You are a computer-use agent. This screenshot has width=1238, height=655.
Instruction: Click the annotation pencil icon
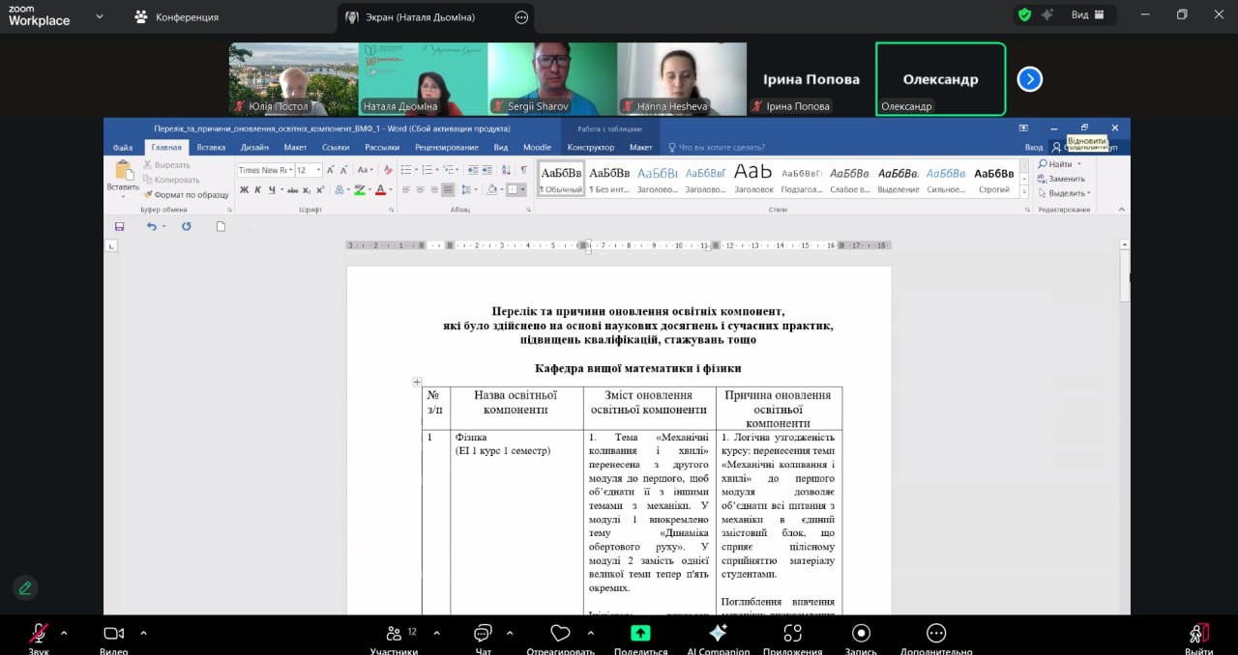point(25,587)
